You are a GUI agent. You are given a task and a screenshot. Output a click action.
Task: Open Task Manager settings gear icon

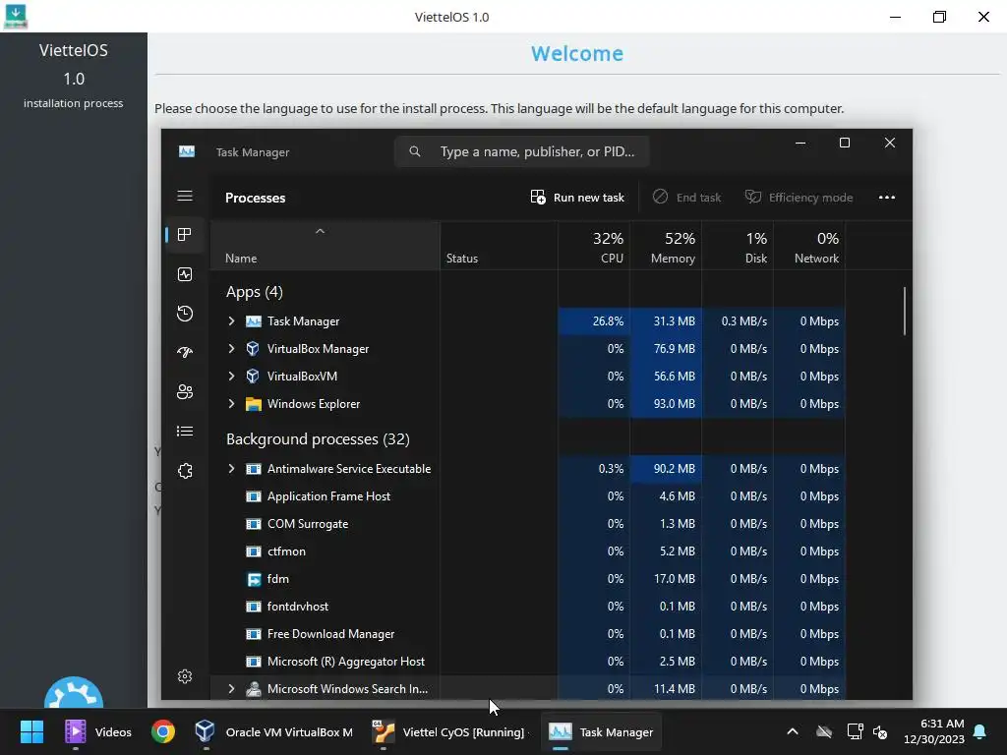(185, 676)
